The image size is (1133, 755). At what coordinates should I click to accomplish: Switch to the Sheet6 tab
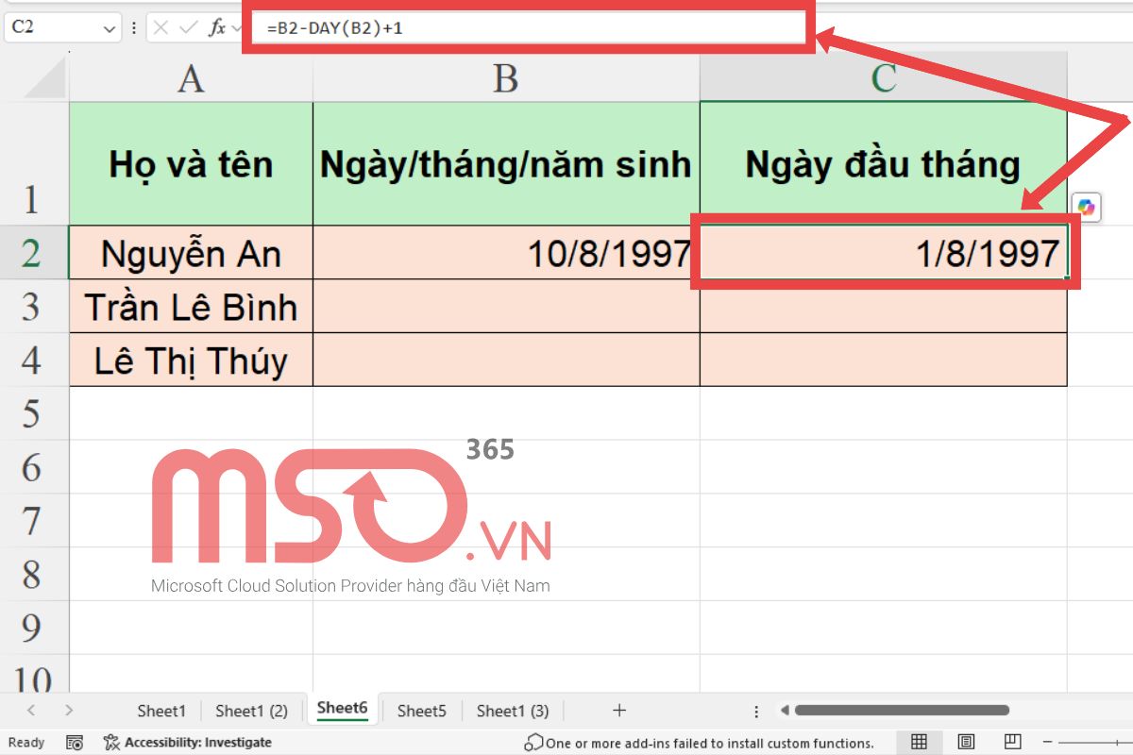click(x=342, y=709)
